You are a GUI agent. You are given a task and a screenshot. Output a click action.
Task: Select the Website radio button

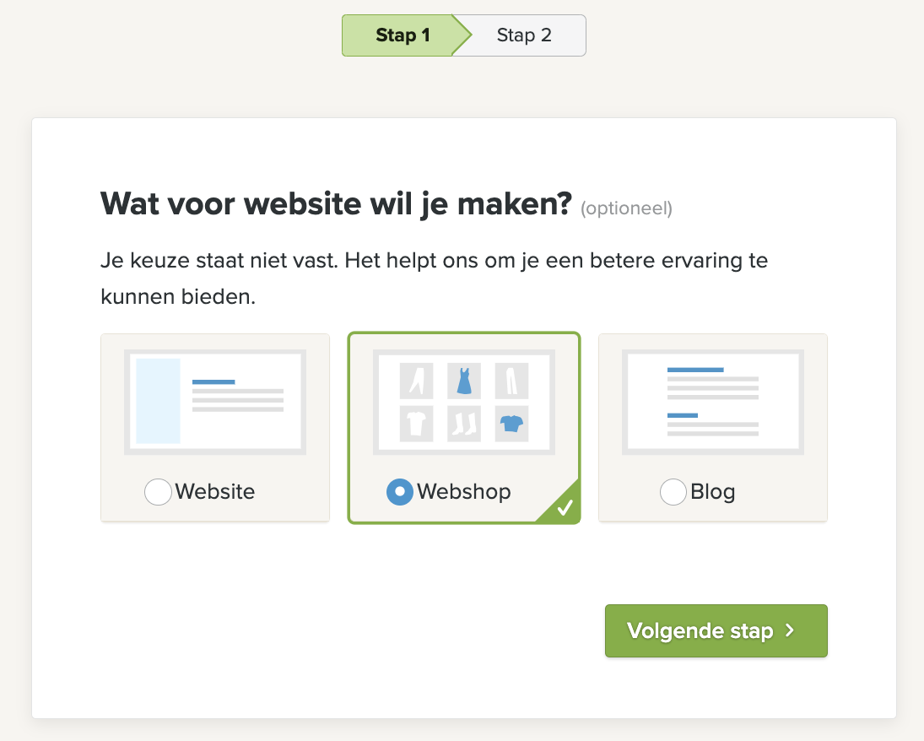158,492
